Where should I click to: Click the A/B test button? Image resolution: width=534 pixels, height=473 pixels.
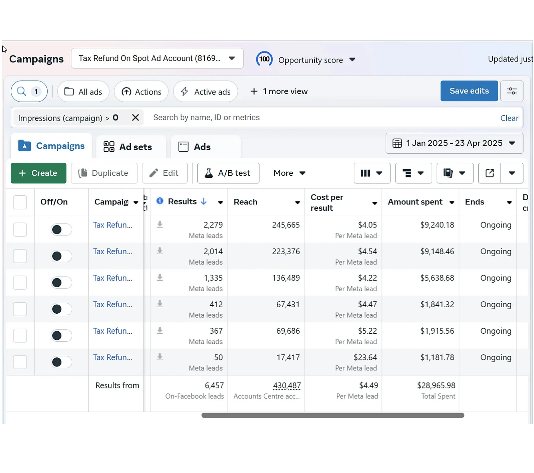pos(228,173)
